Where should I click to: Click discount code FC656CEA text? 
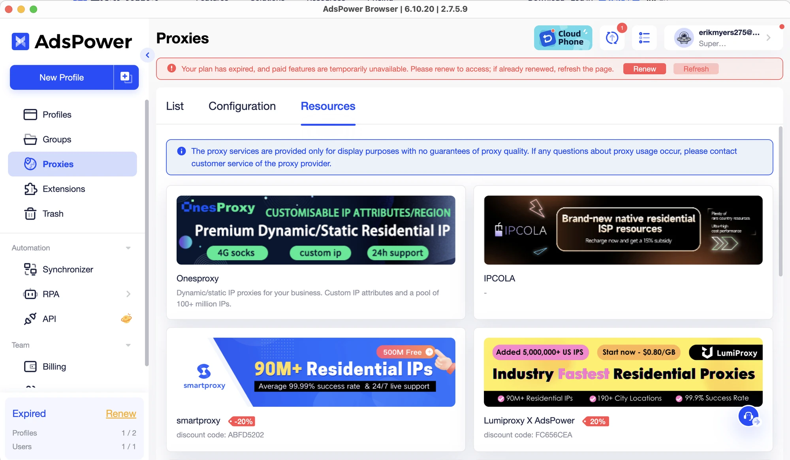click(x=528, y=435)
